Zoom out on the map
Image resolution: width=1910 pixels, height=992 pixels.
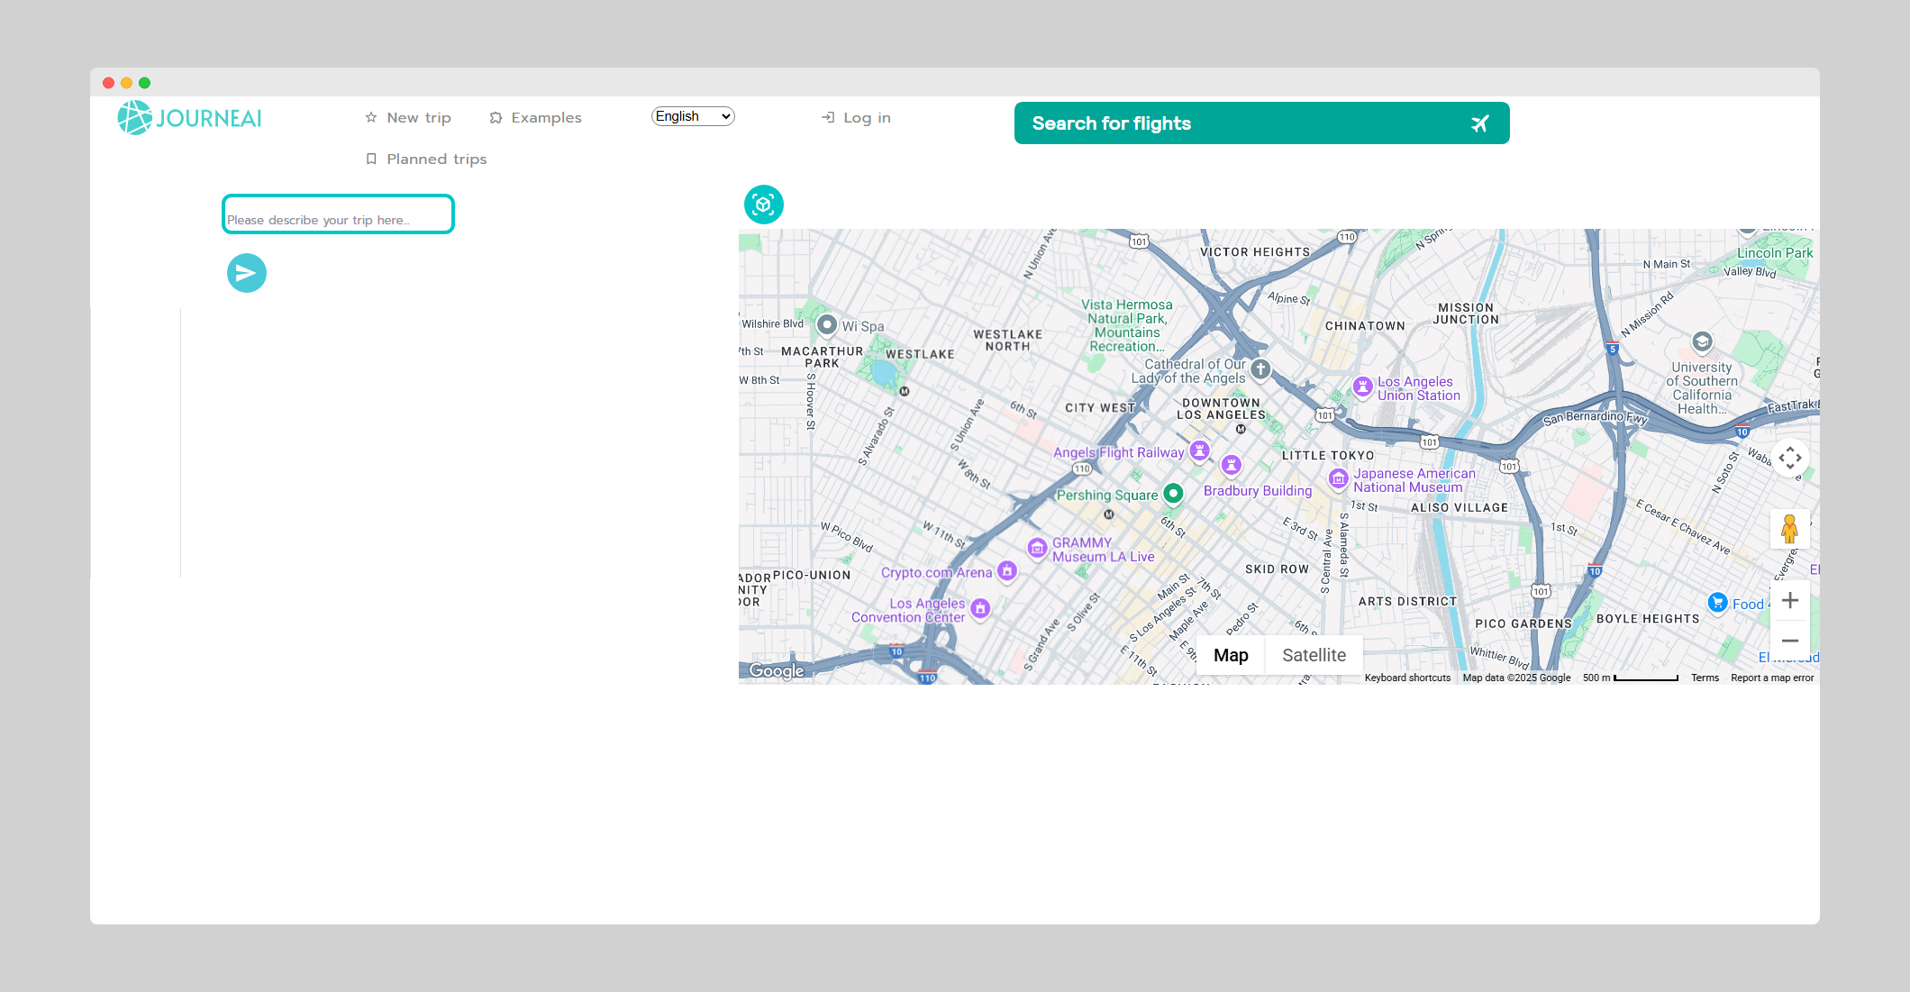click(x=1790, y=641)
